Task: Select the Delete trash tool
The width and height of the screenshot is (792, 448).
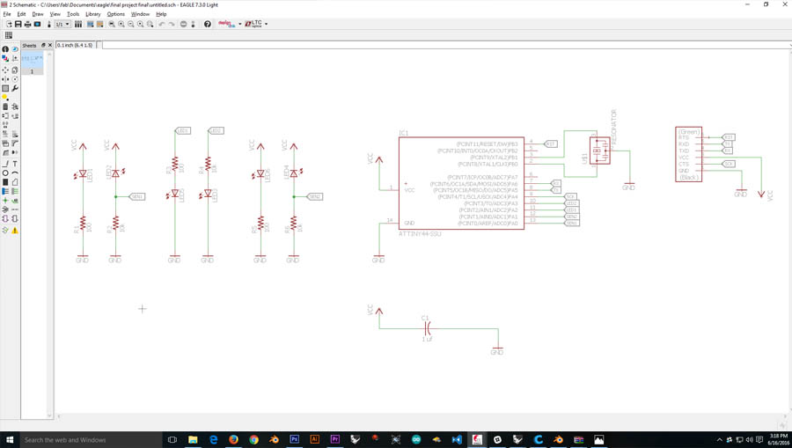Action: [x=5, y=106]
